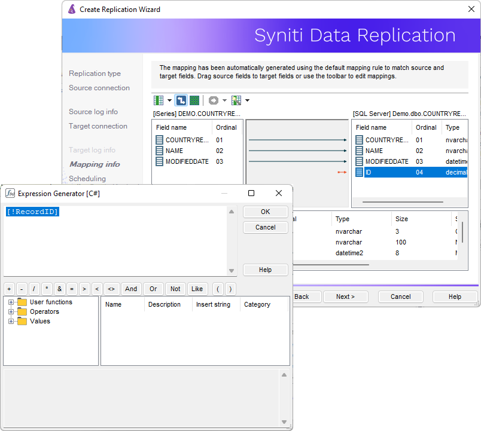
Task: Go to the Scheduling wizard step
Action: coord(87,179)
